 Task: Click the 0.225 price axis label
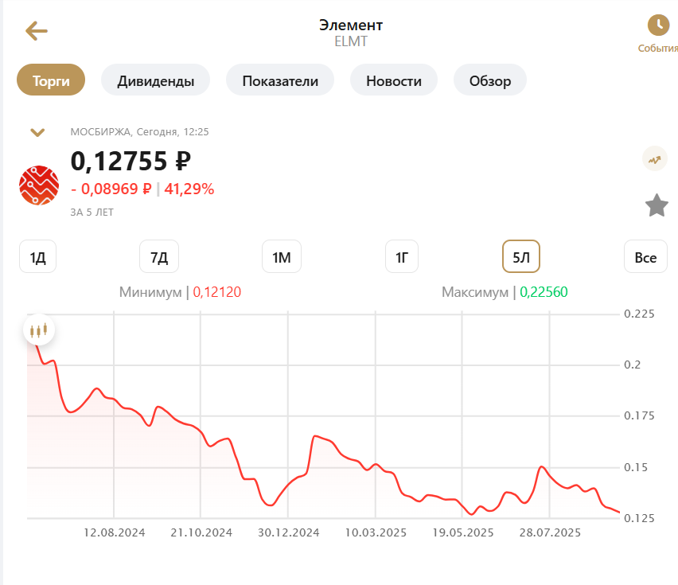[x=639, y=314]
